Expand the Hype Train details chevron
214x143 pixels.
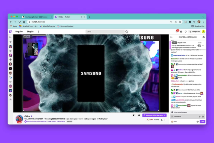click(203, 45)
